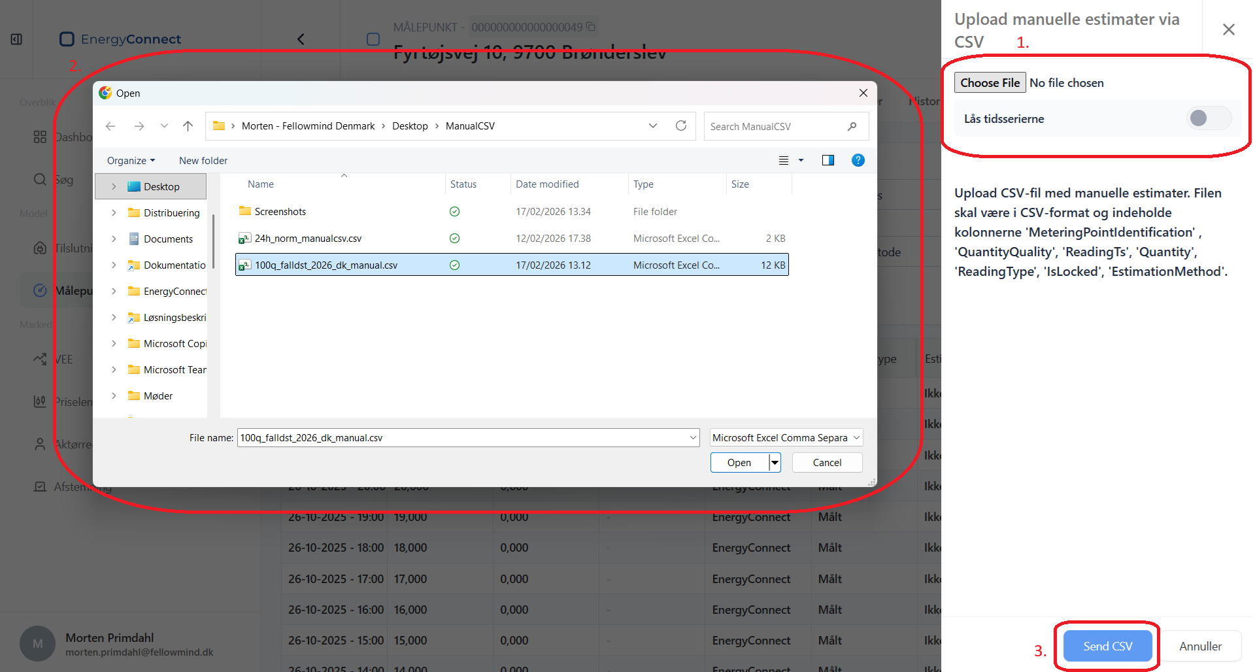1253x672 pixels.
Task: Open the dropdown arrow beside Open button
Action: [x=775, y=462]
